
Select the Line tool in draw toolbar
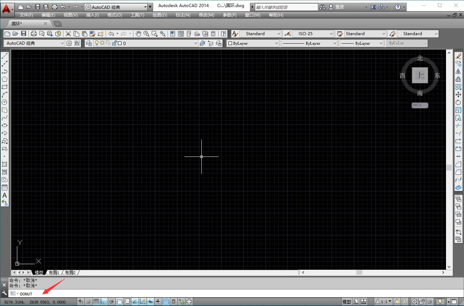tap(5, 56)
